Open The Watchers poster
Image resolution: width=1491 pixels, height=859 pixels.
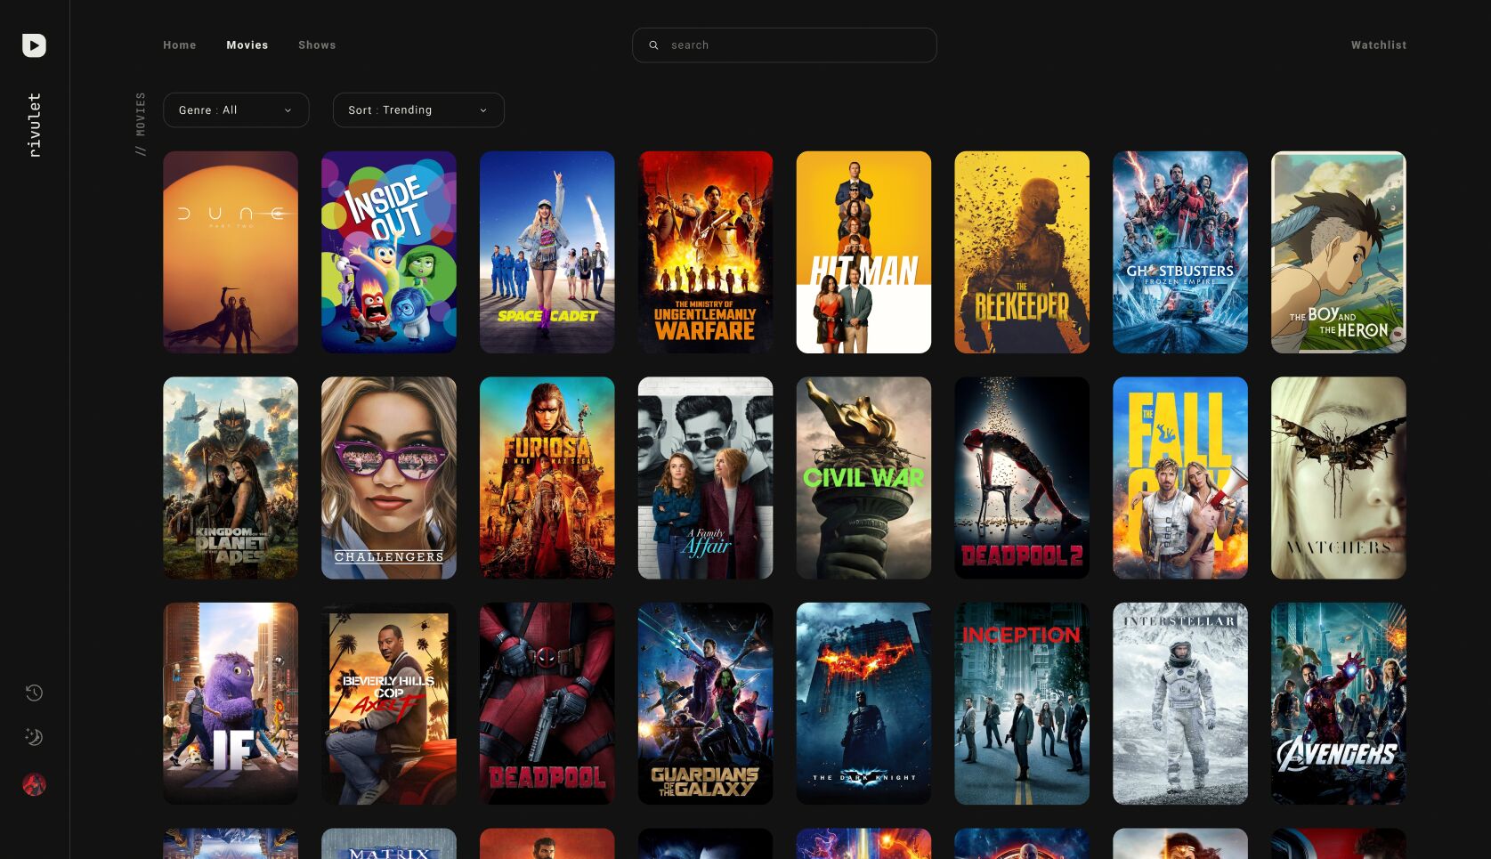(x=1339, y=478)
